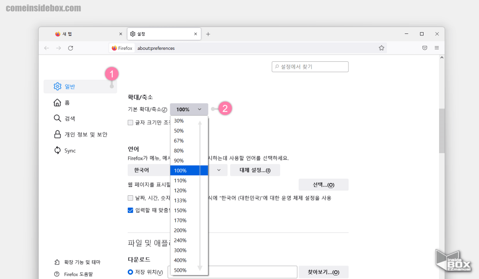Open a new tab with the plus button
The width and height of the screenshot is (479, 279).
208,34
